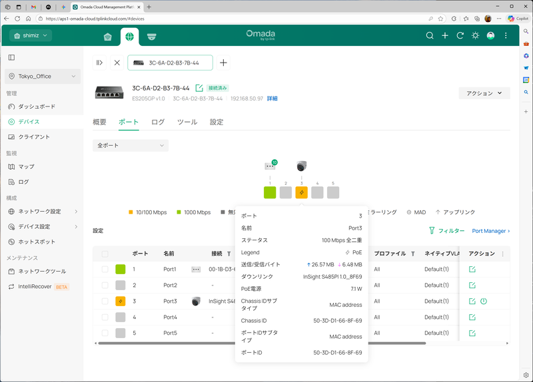Click the expand device panel icon
533x382 pixels.
pyautogui.click(x=99, y=63)
